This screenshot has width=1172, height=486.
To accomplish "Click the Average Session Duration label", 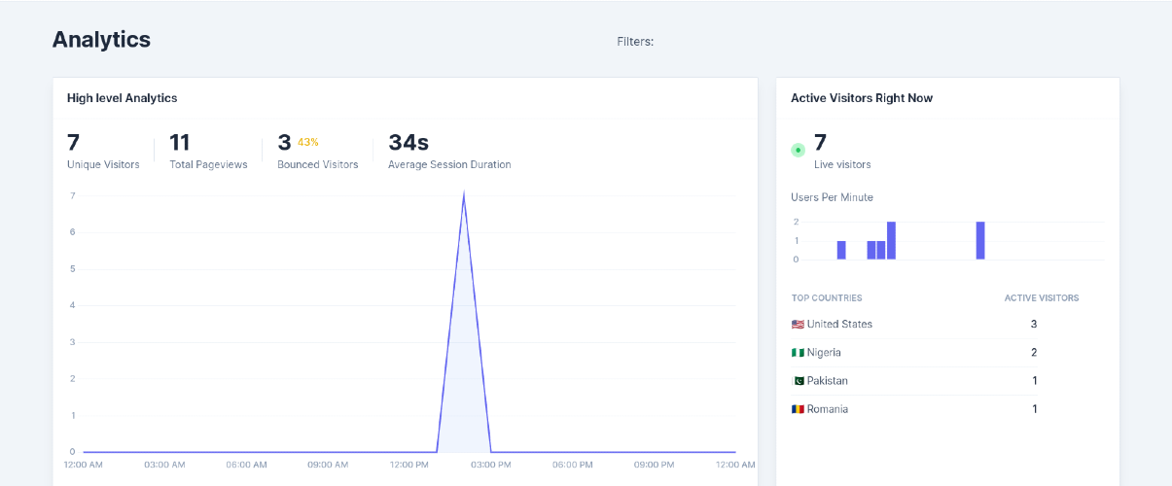I will point(449,164).
